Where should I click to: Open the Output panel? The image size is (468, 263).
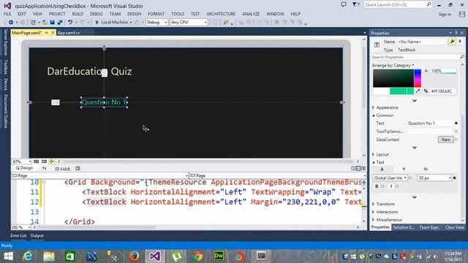pos(37,235)
